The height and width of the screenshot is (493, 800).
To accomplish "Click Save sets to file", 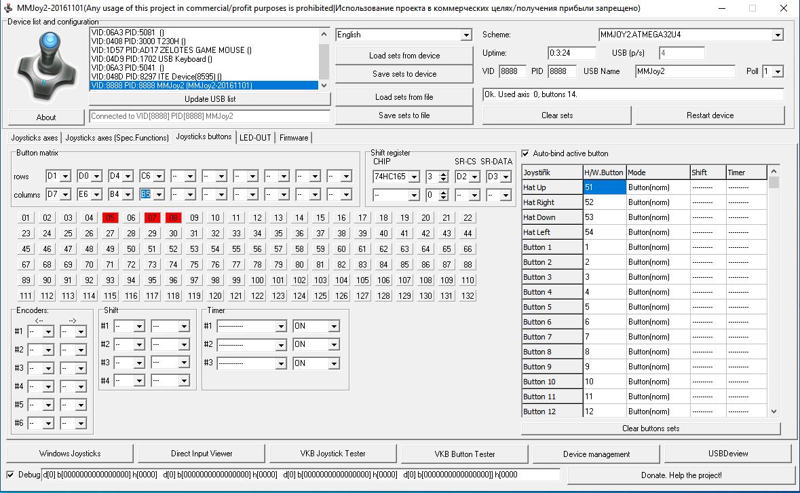I will pos(404,115).
